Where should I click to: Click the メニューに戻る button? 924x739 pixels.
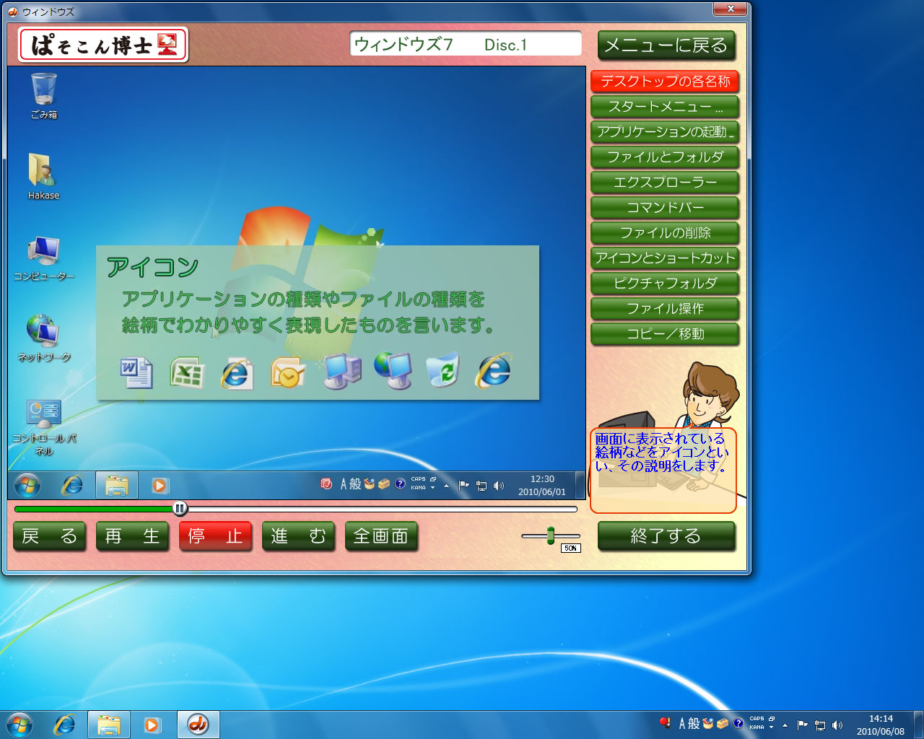click(666, 45)
